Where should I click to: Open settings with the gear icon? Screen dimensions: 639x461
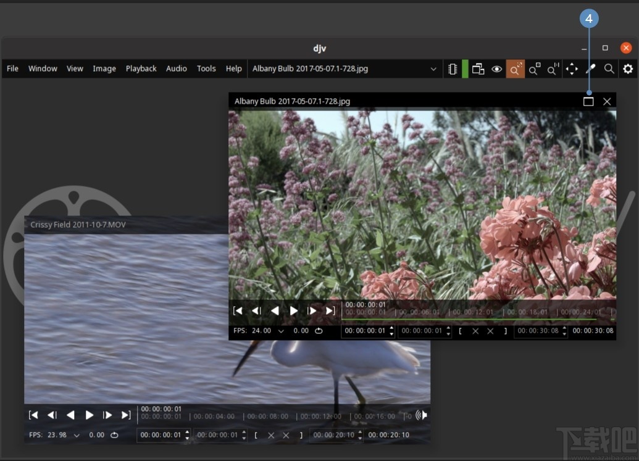click(628, 69)
